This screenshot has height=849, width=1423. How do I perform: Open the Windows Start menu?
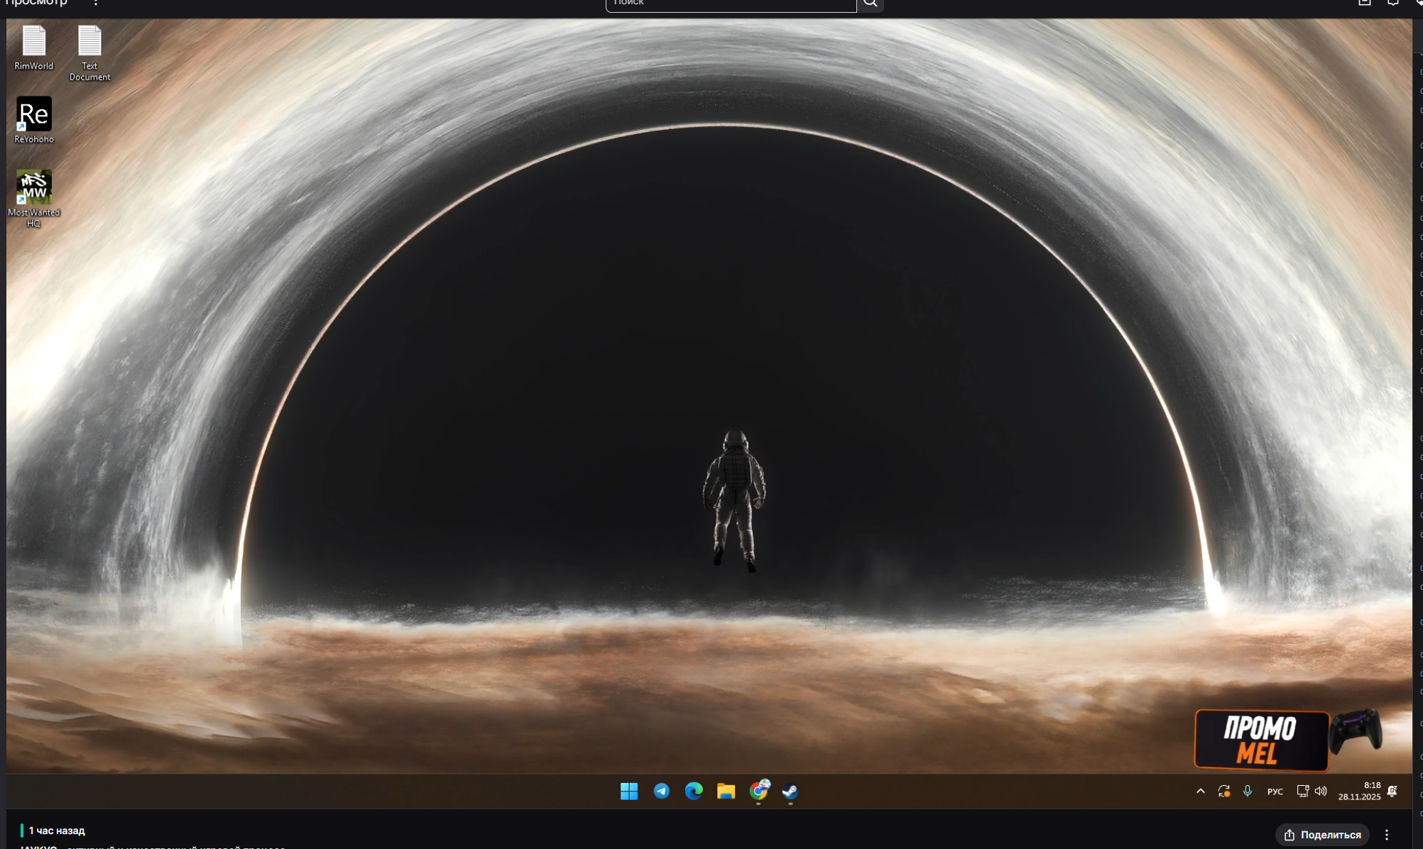[628, 791]
